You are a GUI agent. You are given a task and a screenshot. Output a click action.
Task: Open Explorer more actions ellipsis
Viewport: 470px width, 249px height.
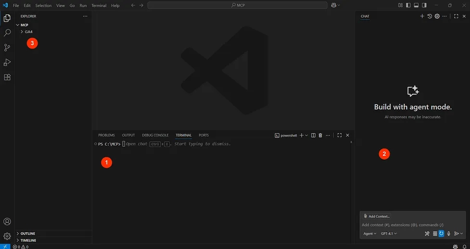click(x=85, y=16)
